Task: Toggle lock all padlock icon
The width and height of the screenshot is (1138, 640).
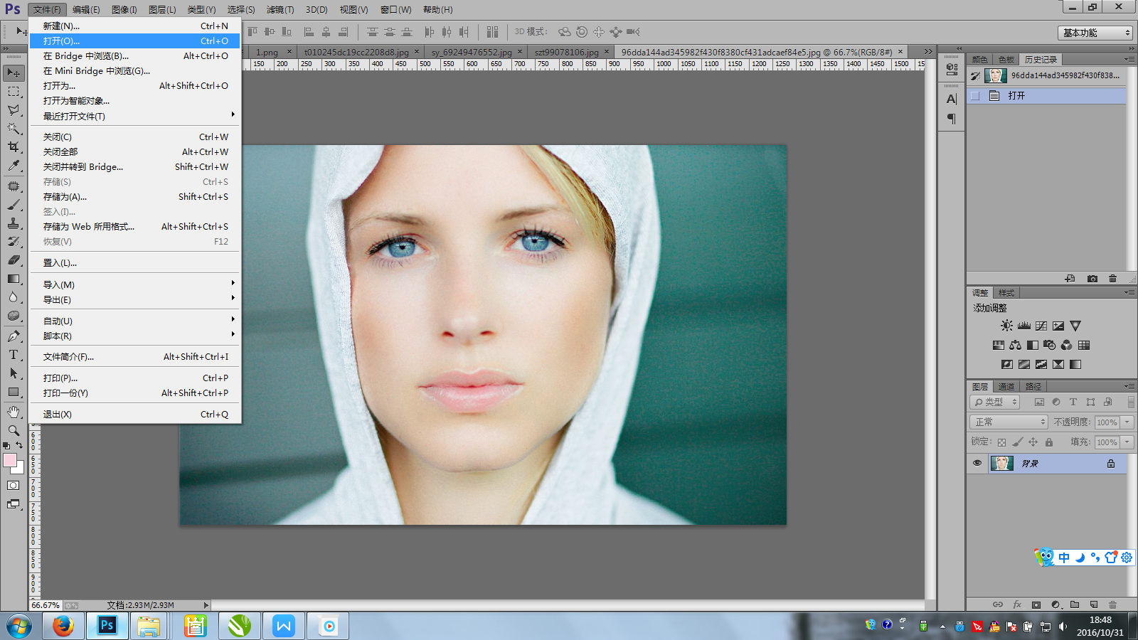Action: click(1049, 442)
